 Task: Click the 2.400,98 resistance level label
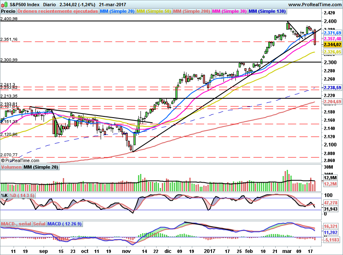point(9,19)
